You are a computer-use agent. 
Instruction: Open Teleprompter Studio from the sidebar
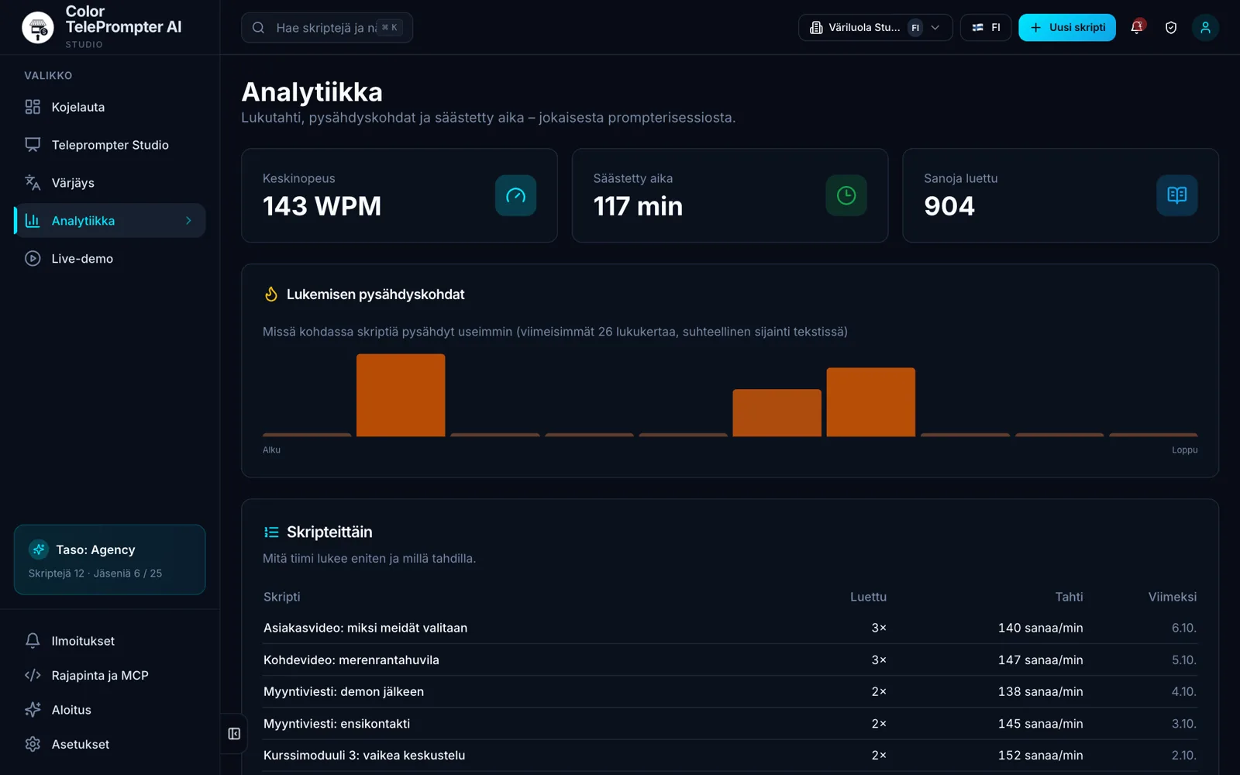pyautogui.click(x=110, y=145)
